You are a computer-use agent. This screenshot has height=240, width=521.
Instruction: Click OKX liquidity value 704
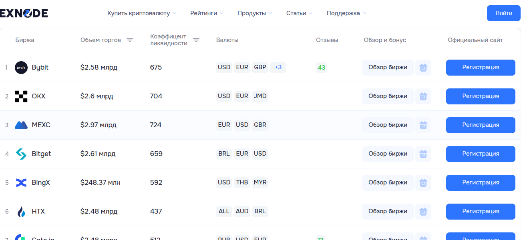(156, 96)
